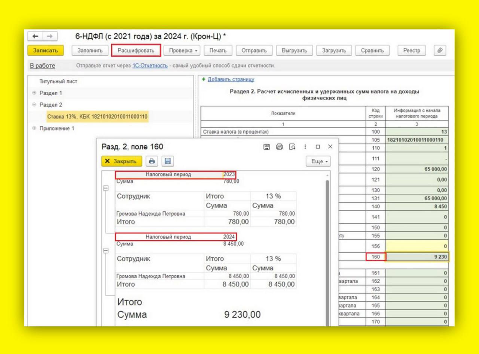479x354 pixels.
Task: Expand the Приложение 1 tree node
Action: (34, 128)
